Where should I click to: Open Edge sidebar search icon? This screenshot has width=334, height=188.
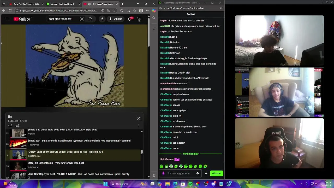[x=154, y=18]
